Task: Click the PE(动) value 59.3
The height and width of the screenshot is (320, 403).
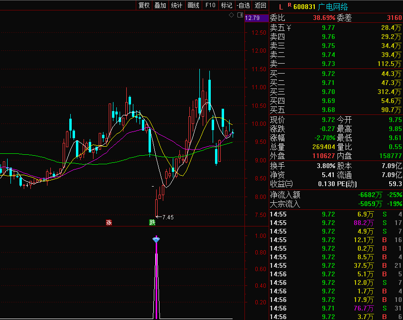Action: (395, 184)
